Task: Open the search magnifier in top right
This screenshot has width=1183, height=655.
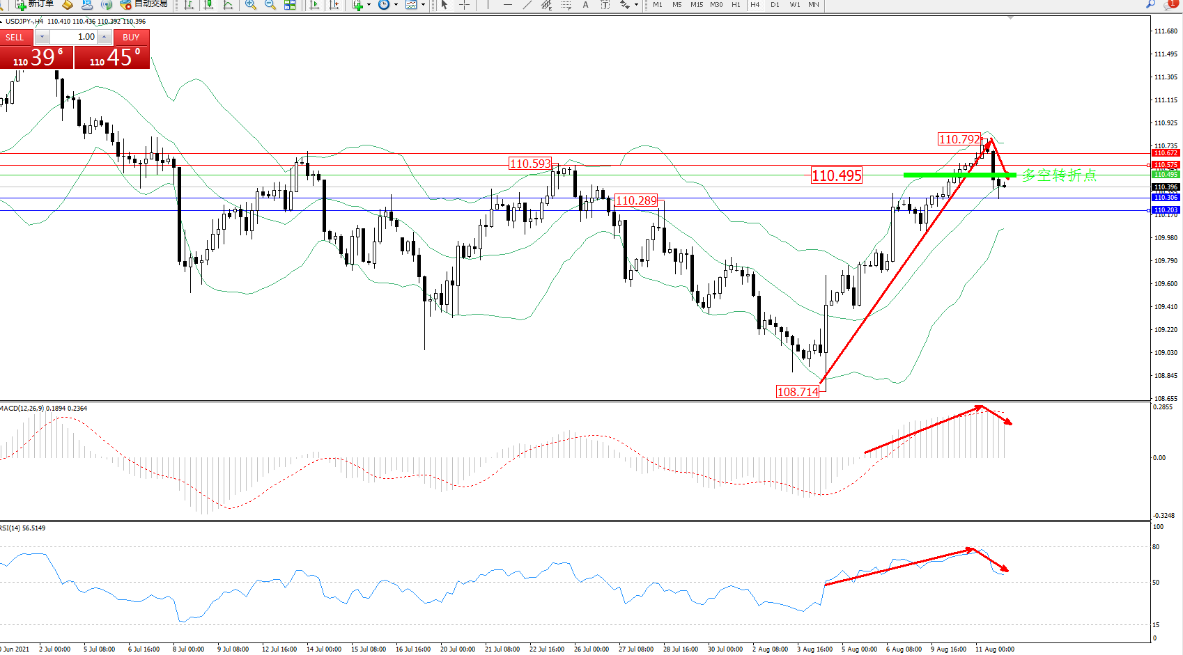Action: [1150, 5]
